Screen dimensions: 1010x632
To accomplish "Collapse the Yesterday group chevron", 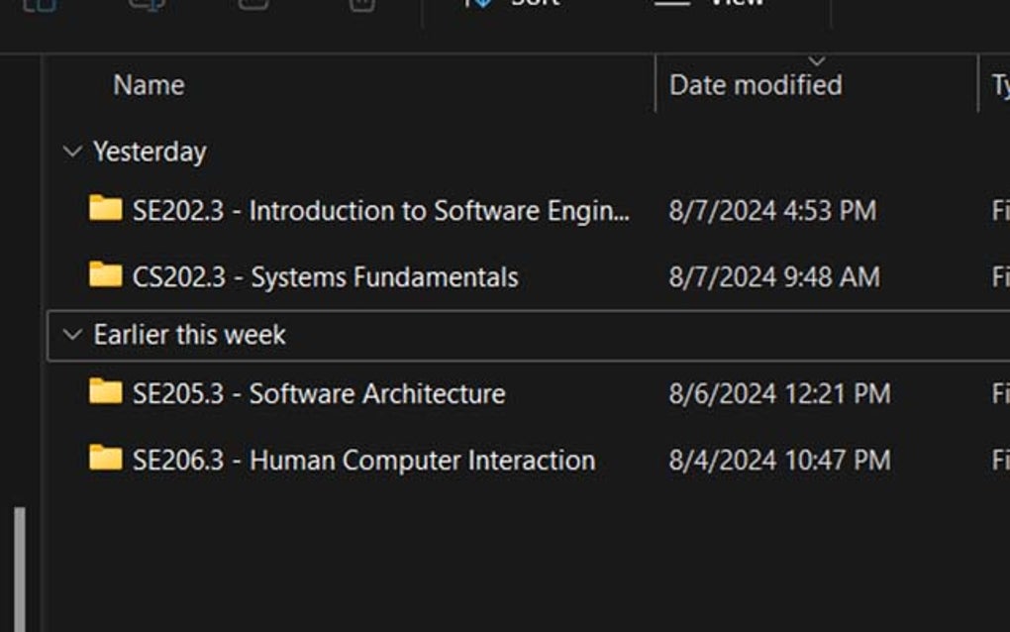I will tap(71, 152).
